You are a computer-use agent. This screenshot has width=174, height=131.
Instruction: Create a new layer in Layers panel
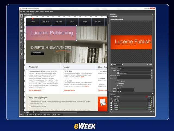tap(151, 112)
